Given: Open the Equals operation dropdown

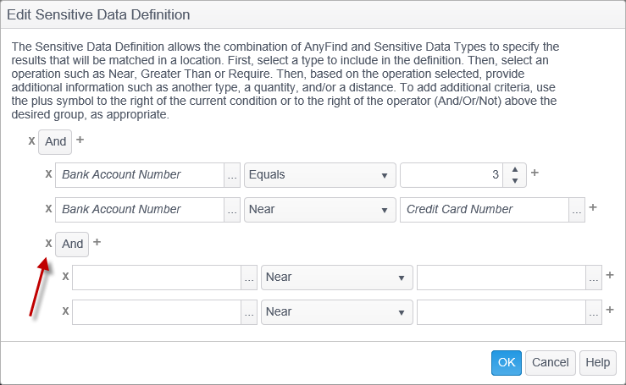Looking at the screenshot, I should point(319,175).
